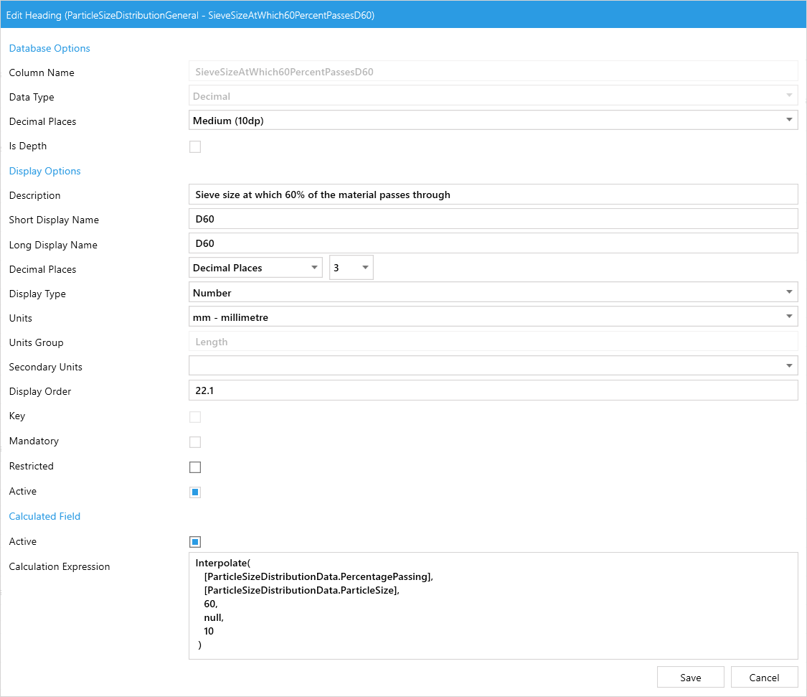Click the Save button

690,678
